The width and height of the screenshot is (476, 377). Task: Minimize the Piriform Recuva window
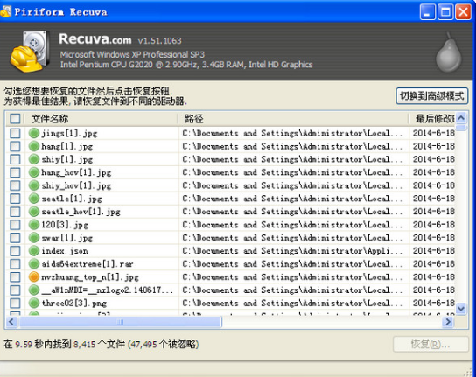427,12
